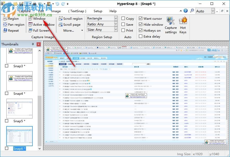Enable the Copy auto option
The height and width of the screenshot is (157, 230).
tap(123, 19)
